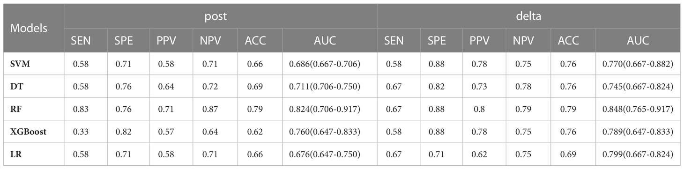The image size is (684, 169).
Task: Click the LR row label
Action: (15, 154)
